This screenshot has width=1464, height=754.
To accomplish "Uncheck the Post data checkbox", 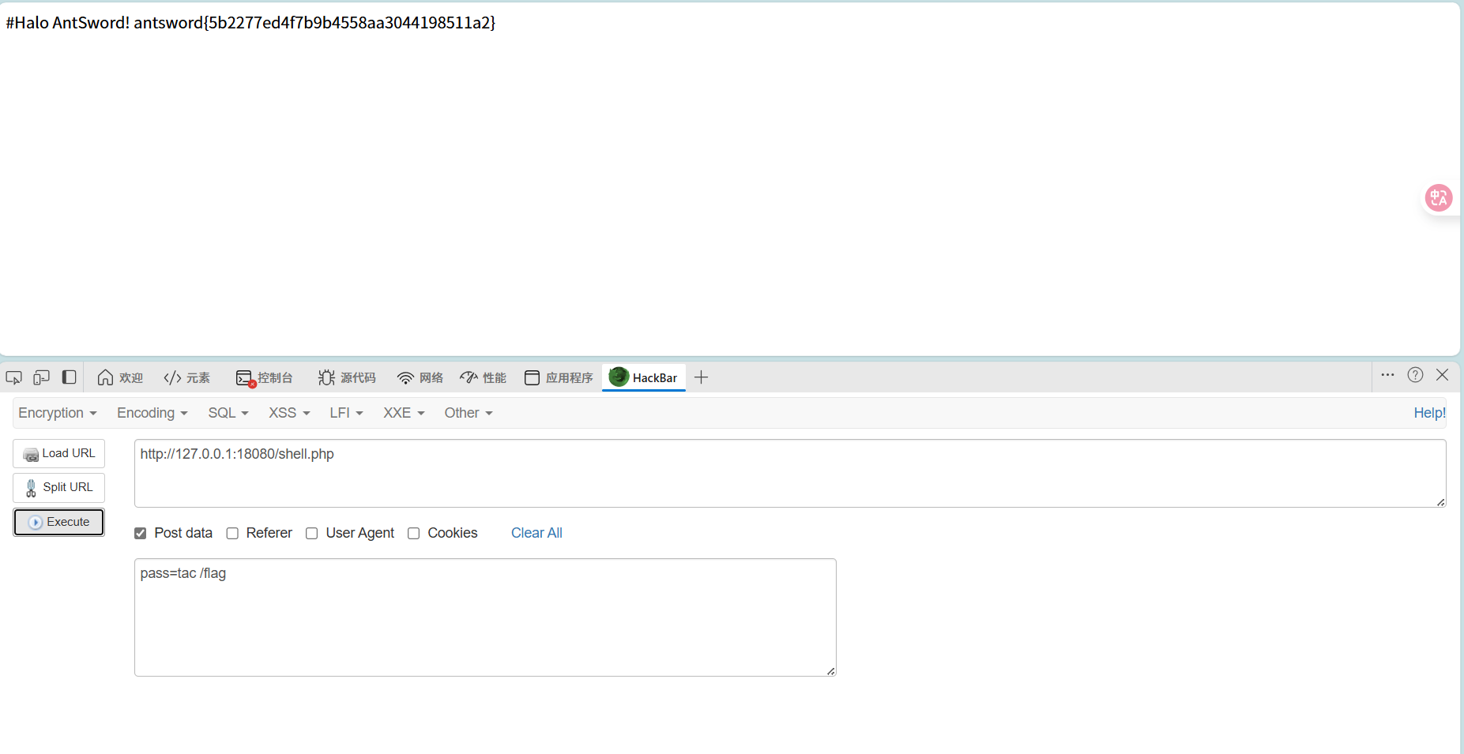I will [x=141, y=534].
